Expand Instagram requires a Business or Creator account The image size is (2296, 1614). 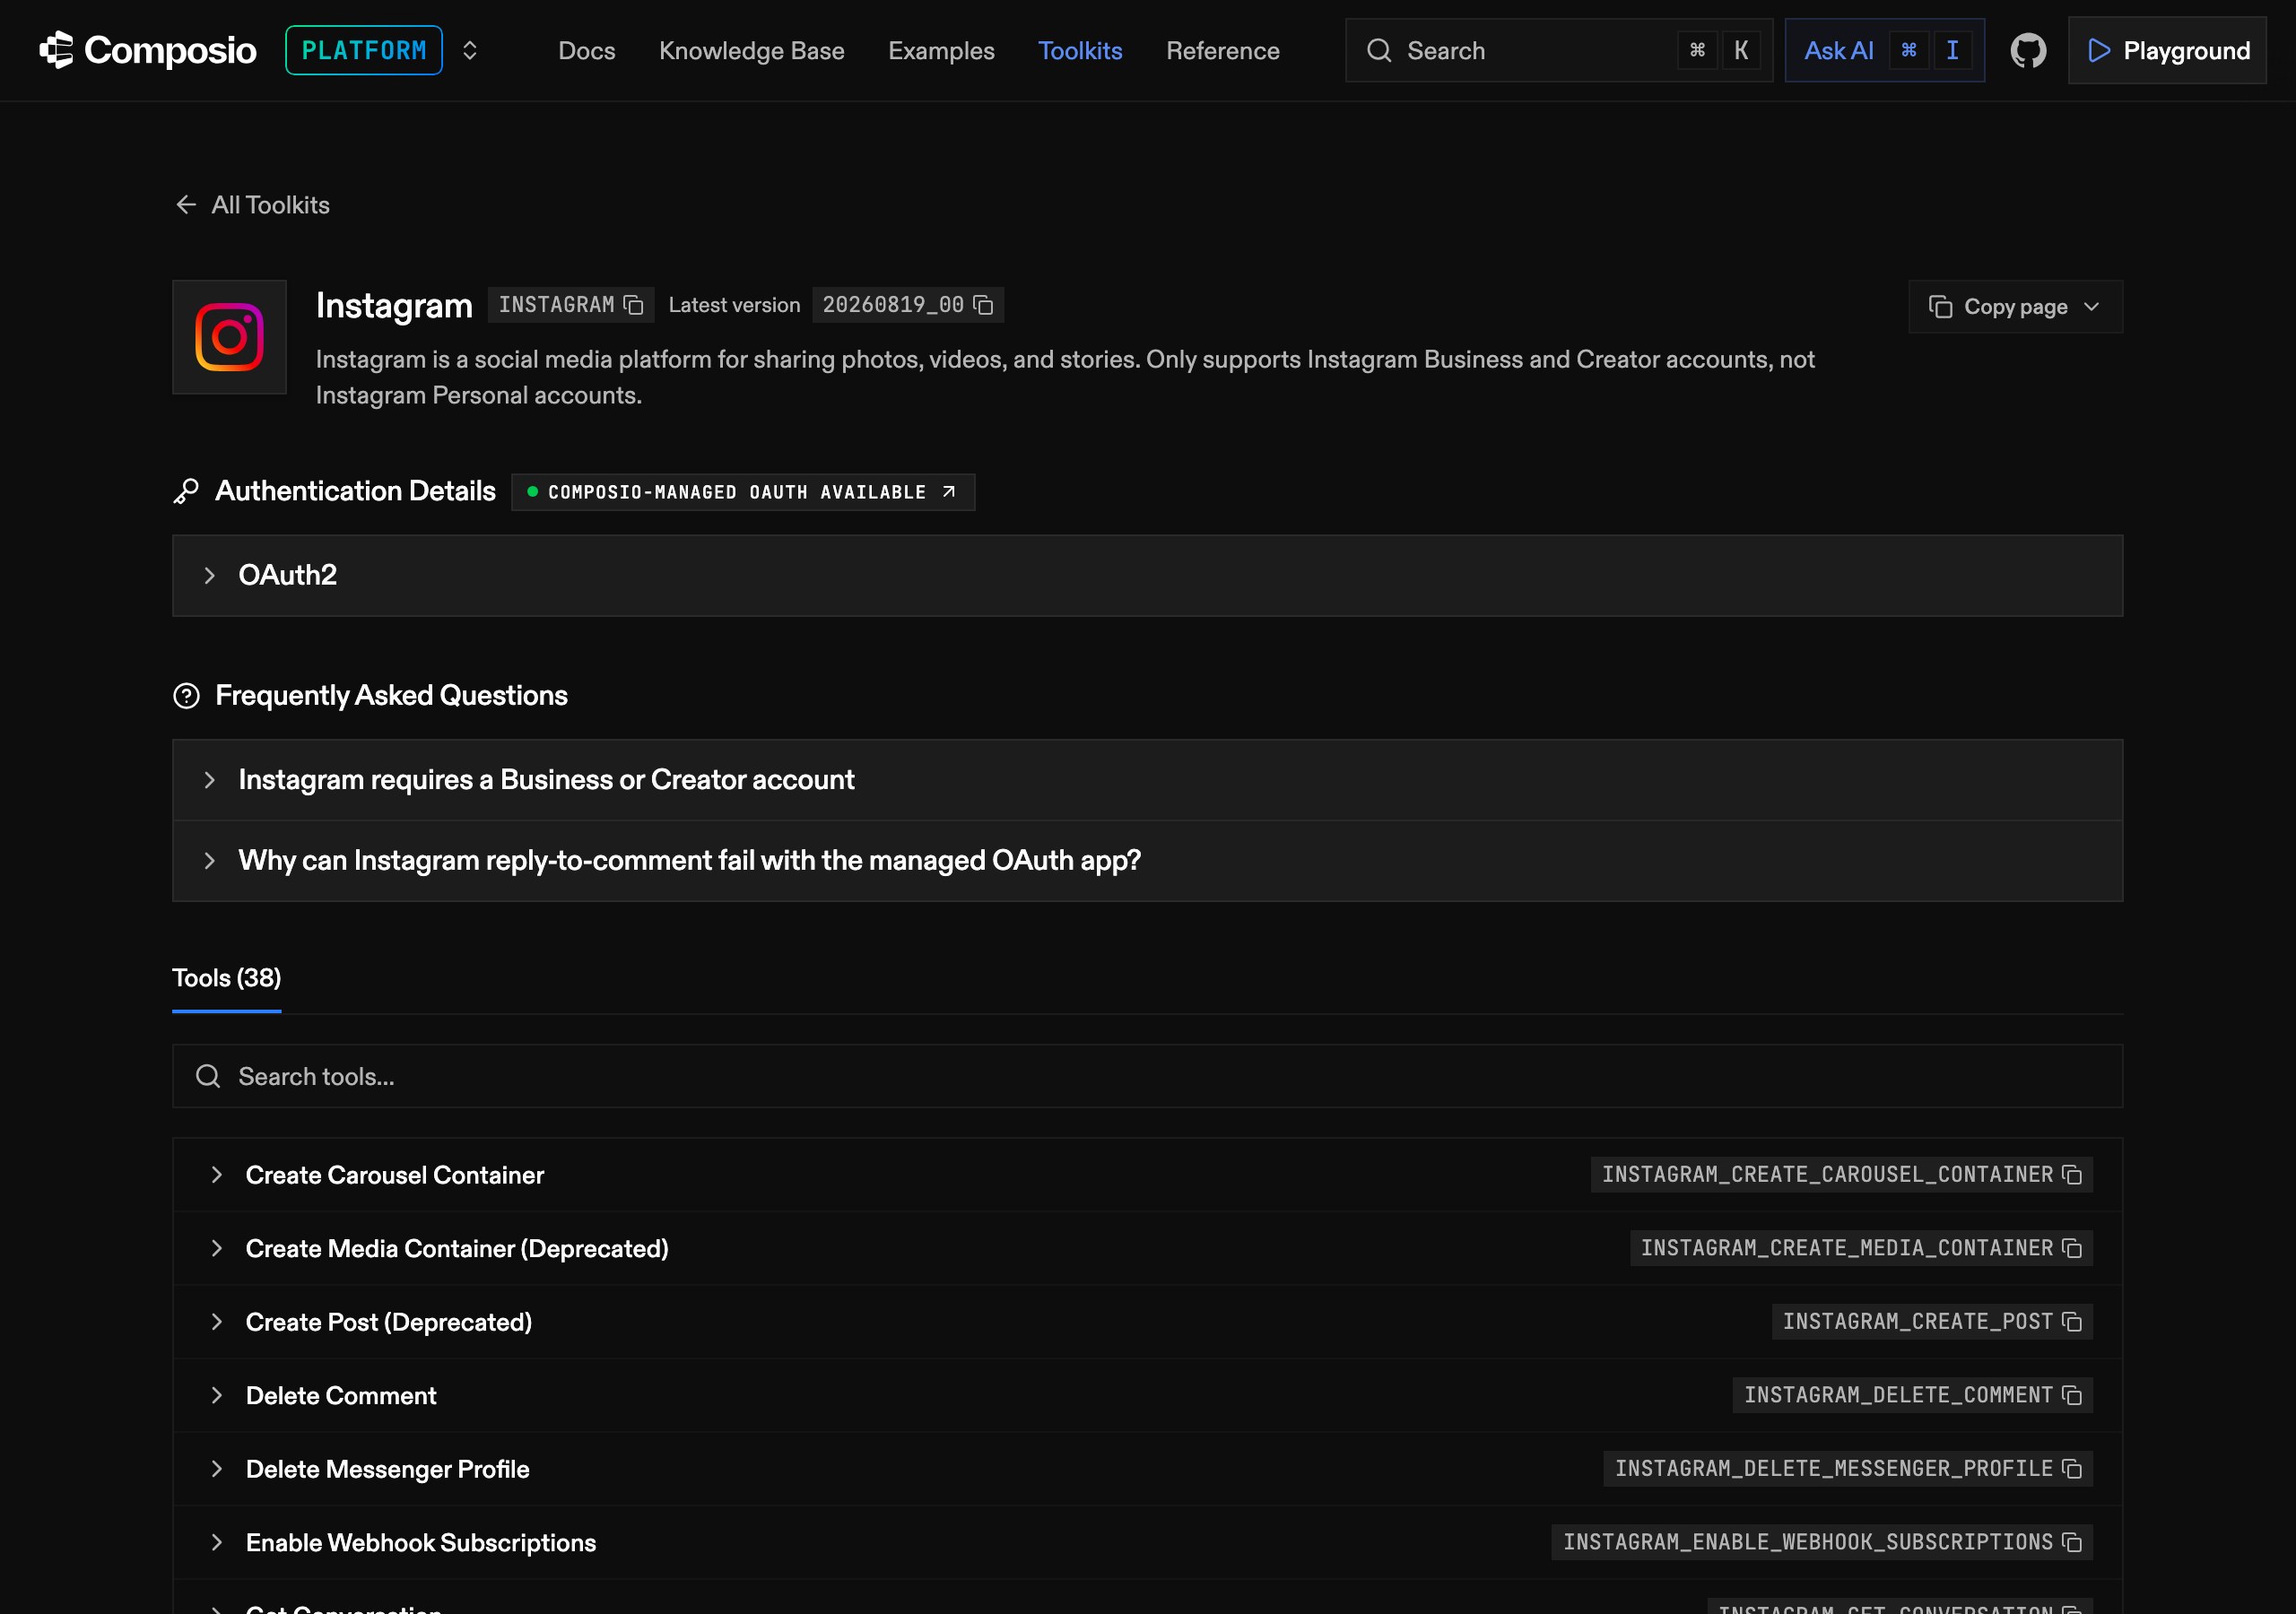(1147, 780)
